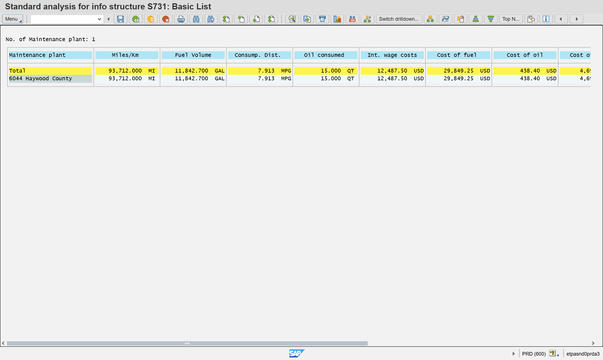Click the time series line chart icon
Image resolution: width=603 pixels, height=360 pixels.
[x=446, y=19]
